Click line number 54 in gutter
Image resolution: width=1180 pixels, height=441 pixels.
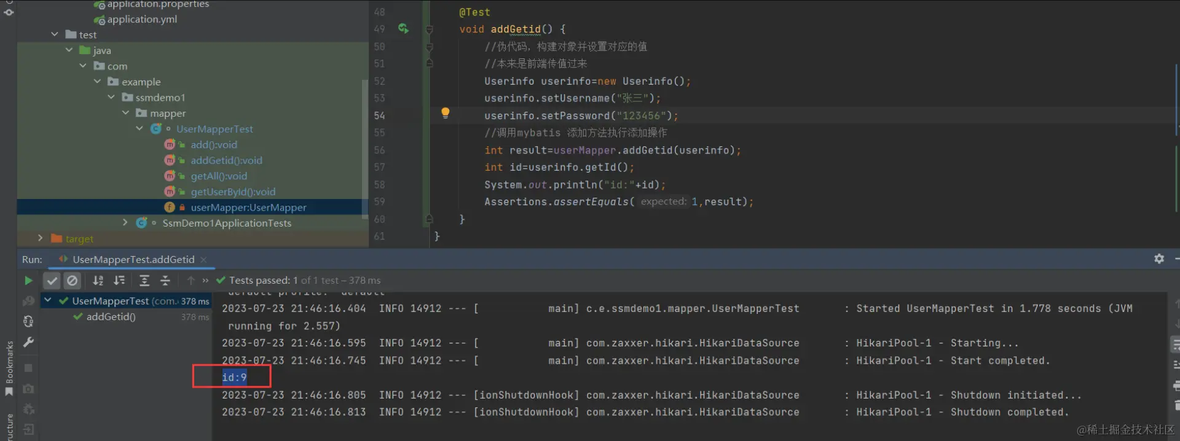point(379,115)
